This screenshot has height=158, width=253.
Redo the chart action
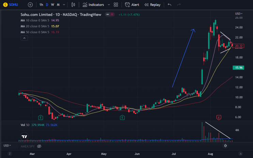(179, 5)
